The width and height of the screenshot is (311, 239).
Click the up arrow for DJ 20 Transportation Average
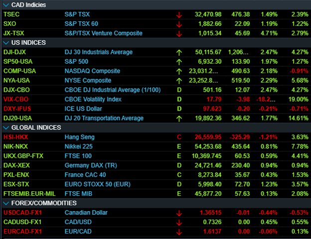point(179,119)
